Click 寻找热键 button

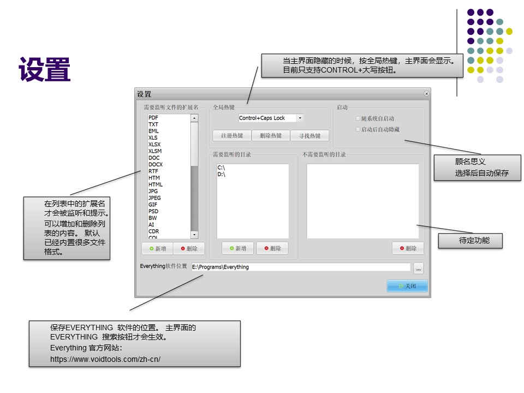(x=309, y=135)
